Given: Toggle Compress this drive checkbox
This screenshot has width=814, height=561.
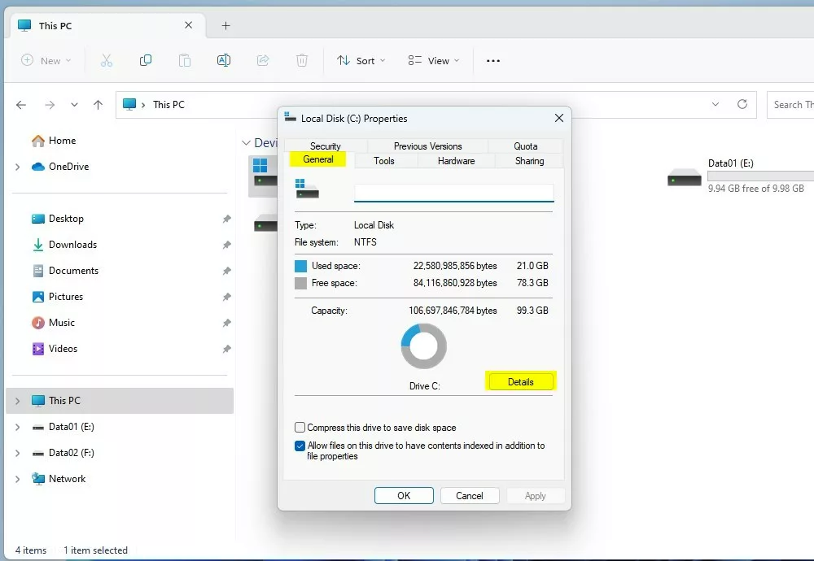Looking at the screenshot, I should coord(300,427).
